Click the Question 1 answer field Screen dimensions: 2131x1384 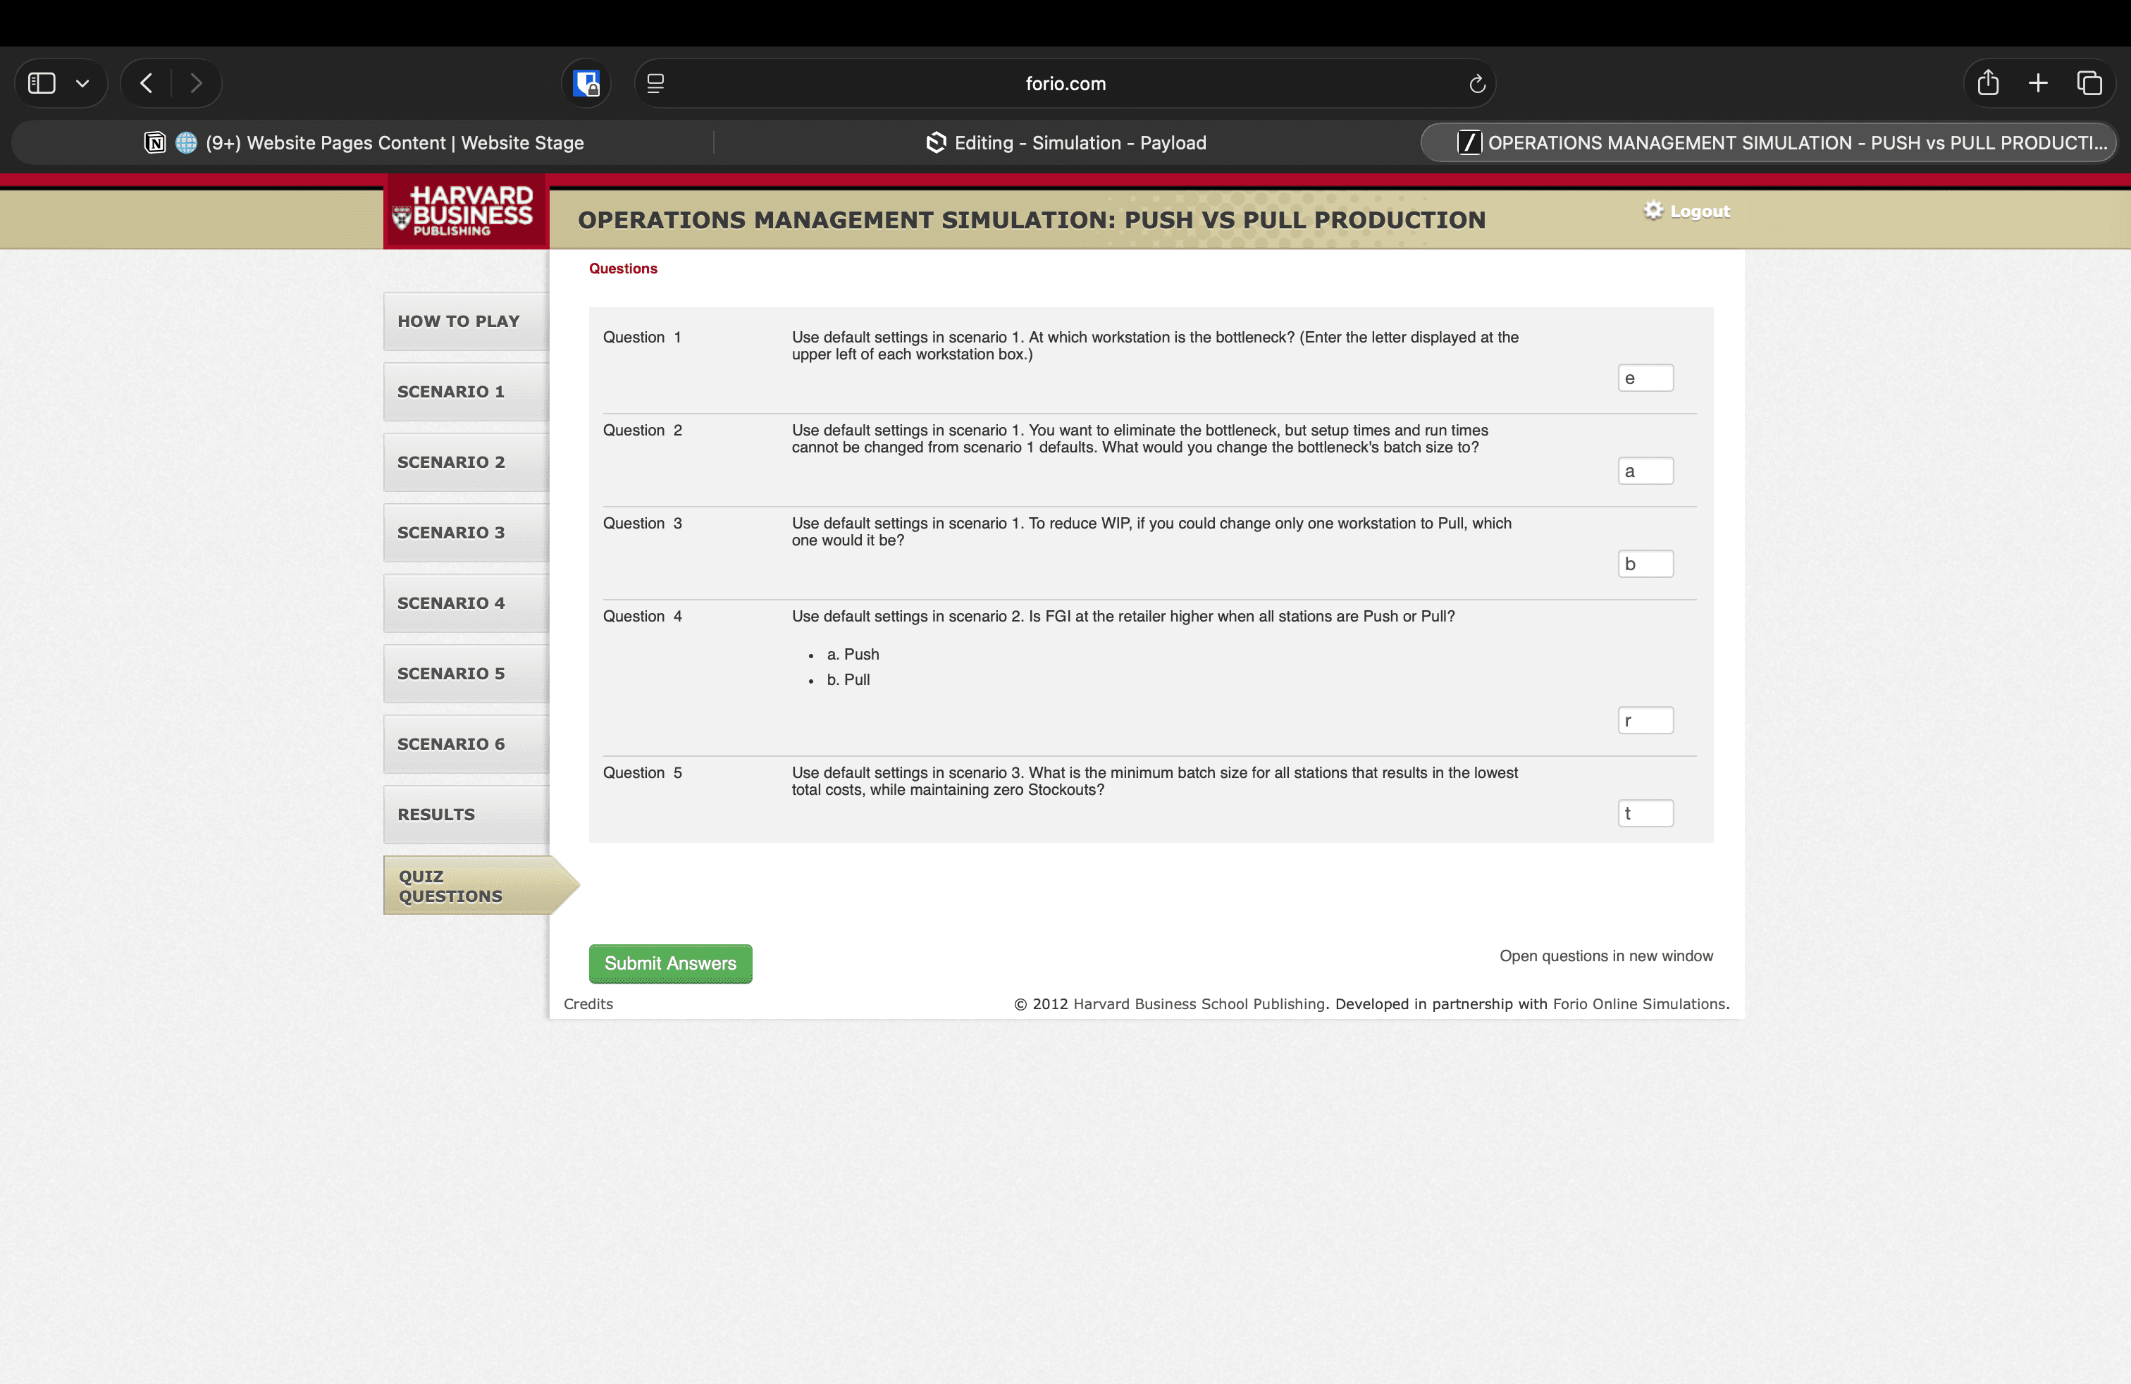1645,378
